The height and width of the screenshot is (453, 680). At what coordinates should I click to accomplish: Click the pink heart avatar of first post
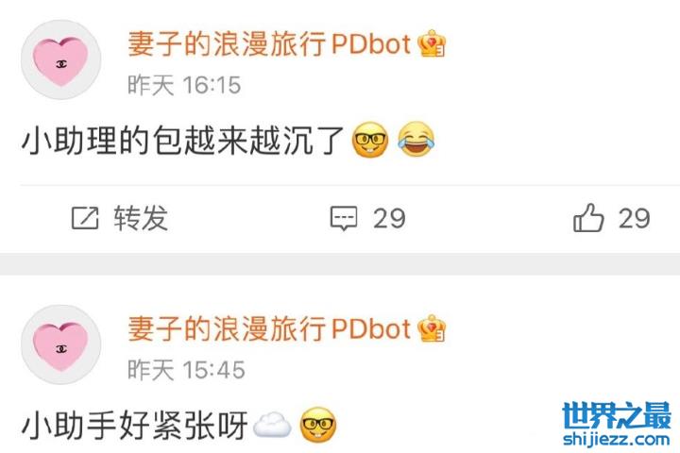click(61, 59)
